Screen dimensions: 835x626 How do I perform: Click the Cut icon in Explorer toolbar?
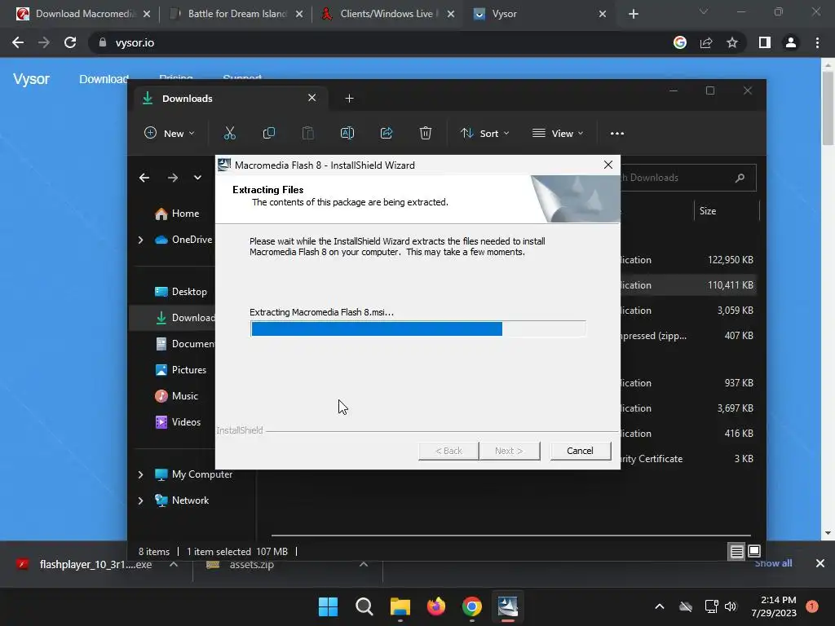tap(229, 133)
